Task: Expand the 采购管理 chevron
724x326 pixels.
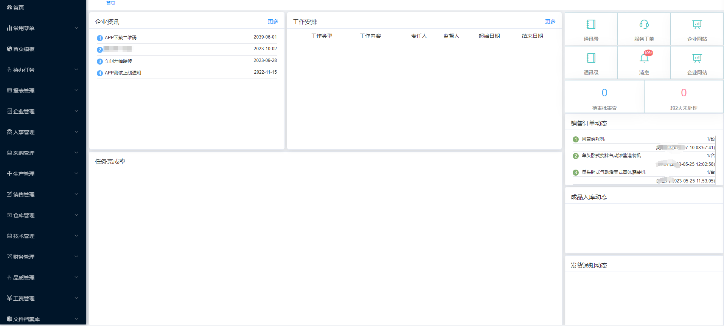Action: pos(76,153)
